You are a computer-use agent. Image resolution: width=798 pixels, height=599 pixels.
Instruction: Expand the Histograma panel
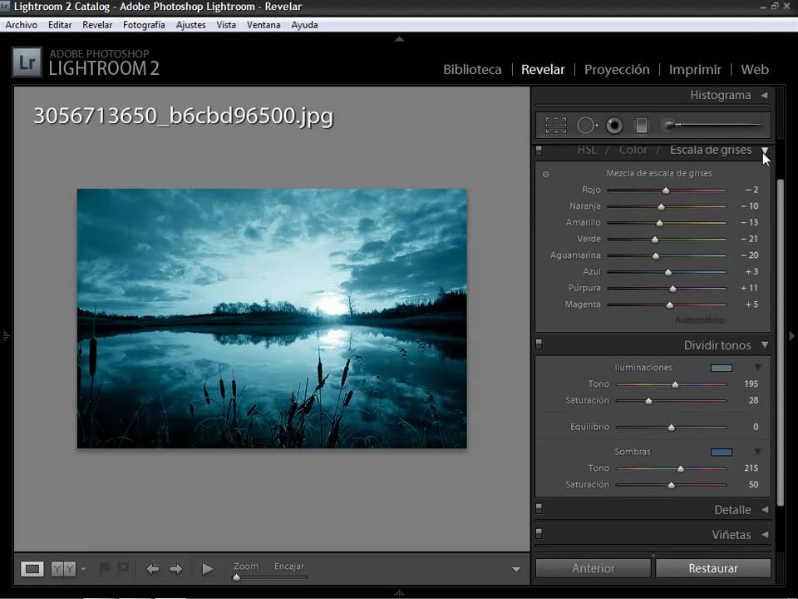(x=764, y=95)
